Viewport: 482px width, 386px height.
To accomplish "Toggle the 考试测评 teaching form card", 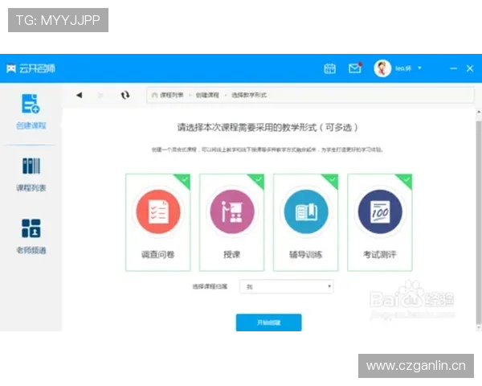I will [x=380, y=223].
